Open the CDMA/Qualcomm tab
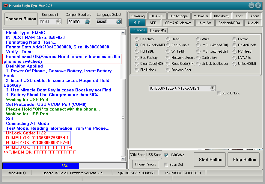265x184 pixels. tap(178, 23)
